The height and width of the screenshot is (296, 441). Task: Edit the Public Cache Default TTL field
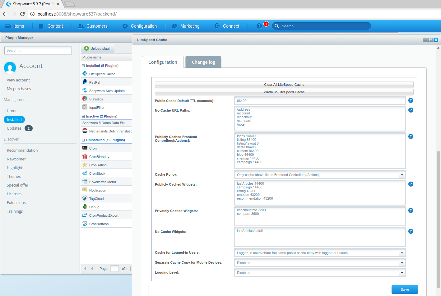pyautogui.click(x=320, y=101)
